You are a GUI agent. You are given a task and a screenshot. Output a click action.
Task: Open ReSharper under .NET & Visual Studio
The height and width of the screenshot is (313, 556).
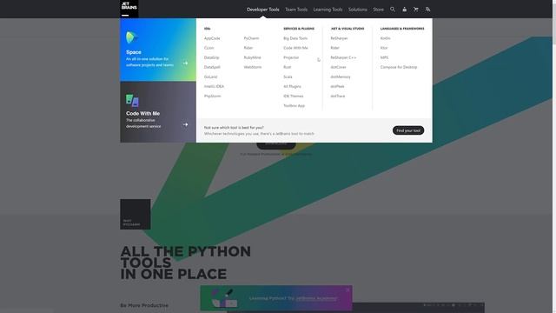click(339, 38)
